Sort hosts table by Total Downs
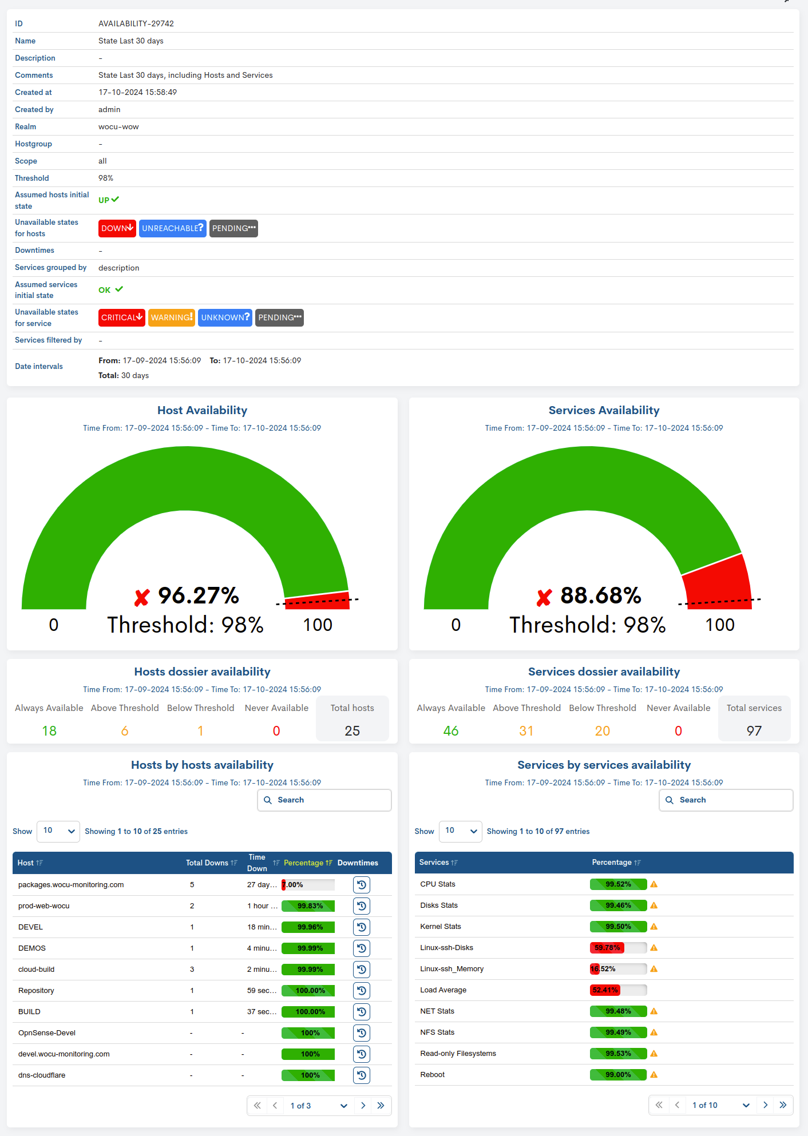The image size is (808, 1136). point(211,863)
